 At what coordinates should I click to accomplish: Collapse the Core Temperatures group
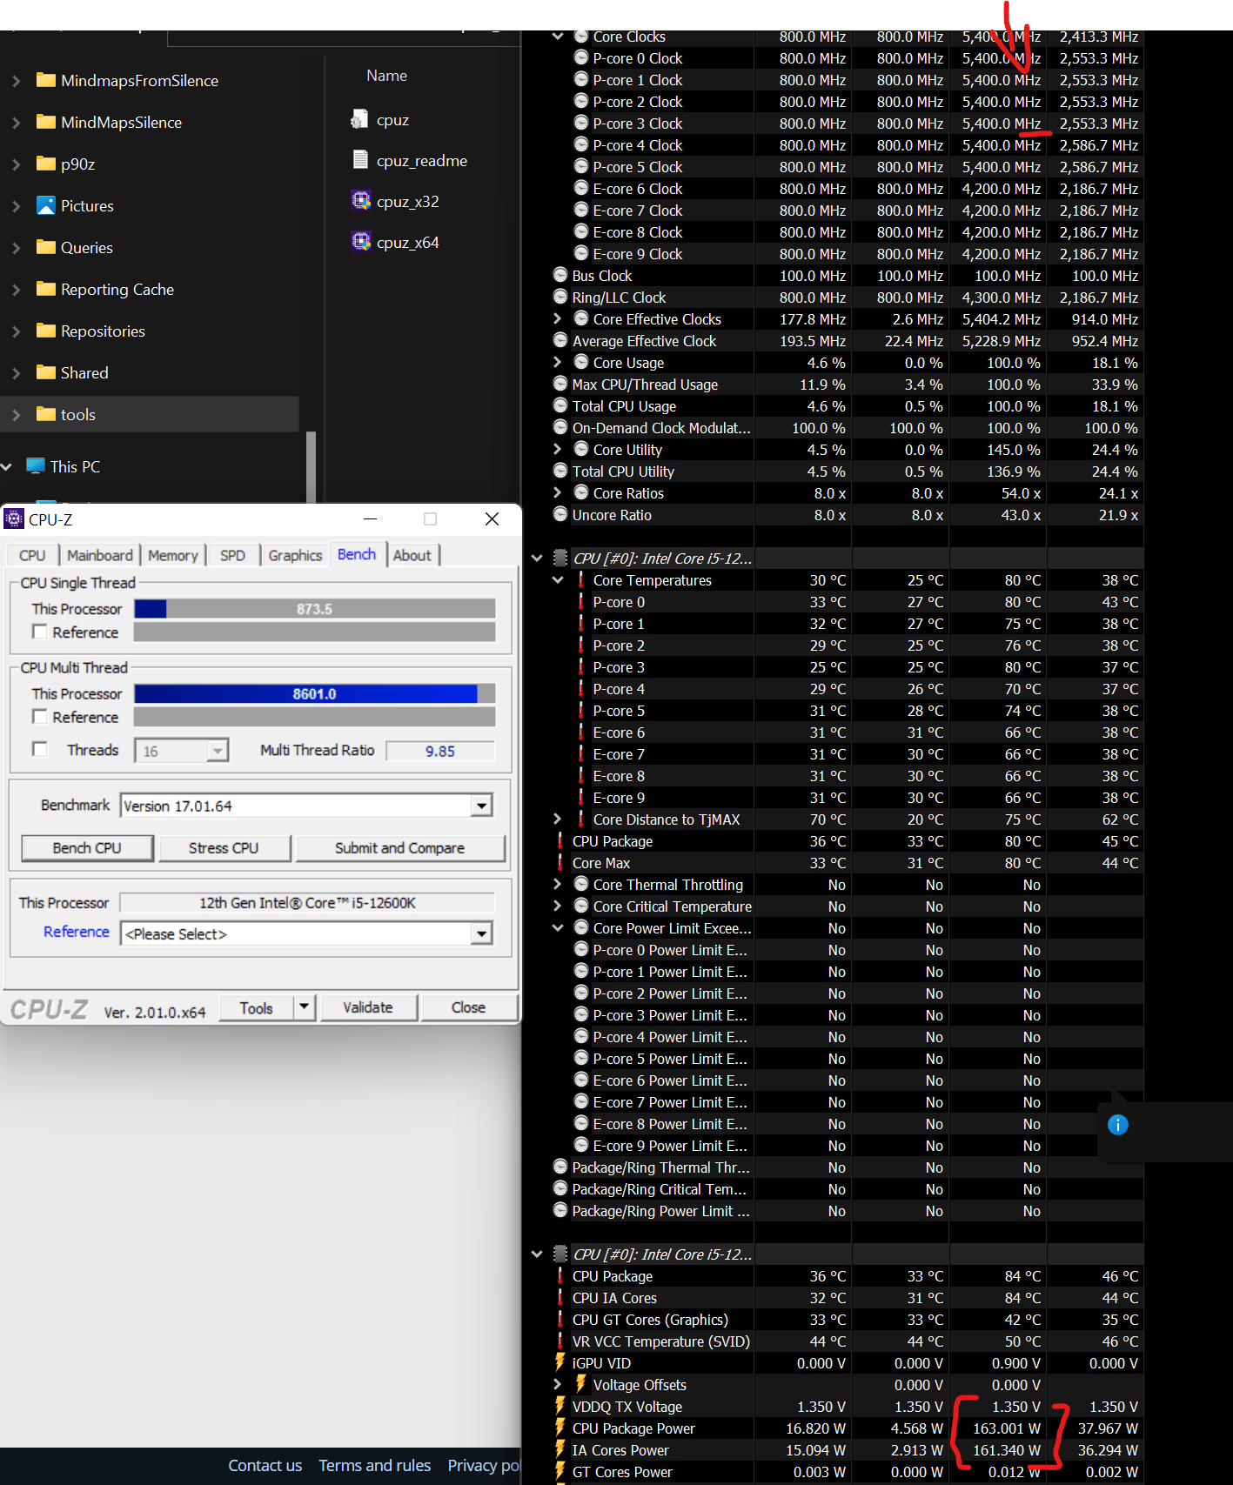tap(558, 579)
